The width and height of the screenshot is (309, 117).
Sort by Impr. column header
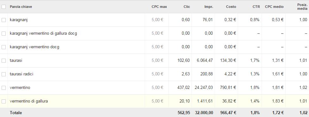click(209, 7)
